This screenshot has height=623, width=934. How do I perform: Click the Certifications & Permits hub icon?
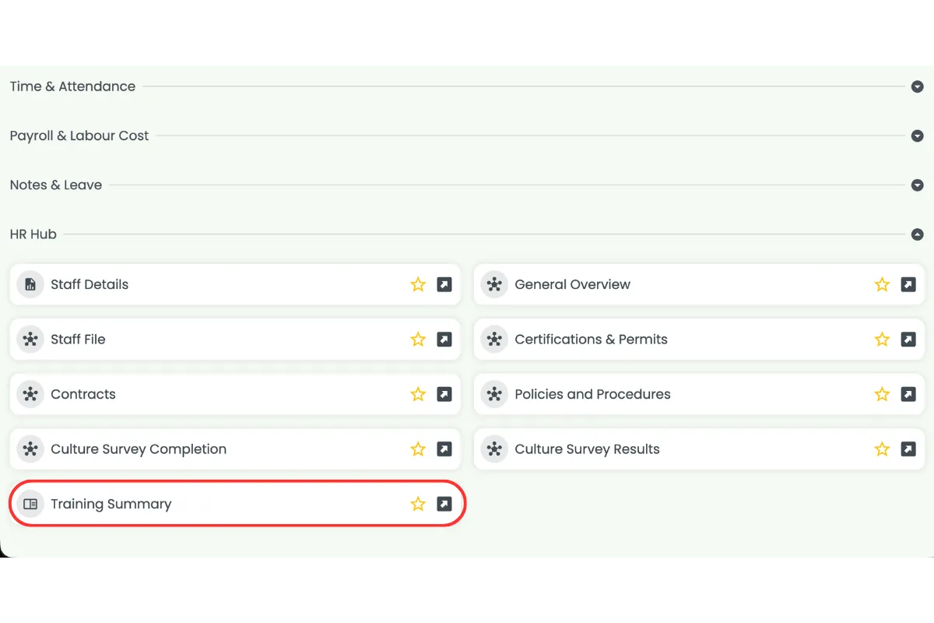494,340
